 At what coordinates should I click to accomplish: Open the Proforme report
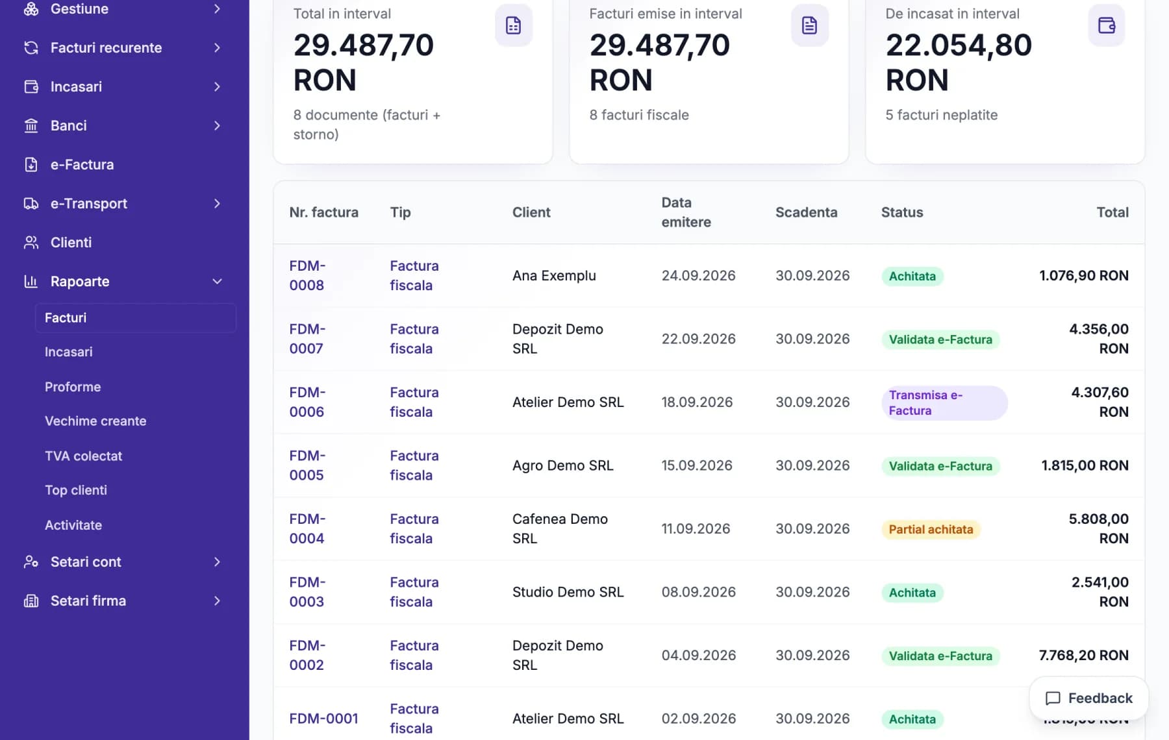(x=73, y=387)
